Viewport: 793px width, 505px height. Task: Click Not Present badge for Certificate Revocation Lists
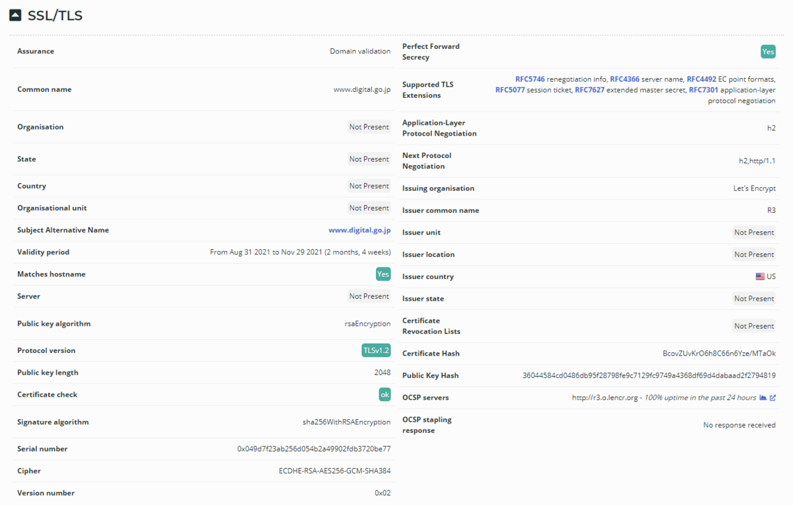pos(754,326)
